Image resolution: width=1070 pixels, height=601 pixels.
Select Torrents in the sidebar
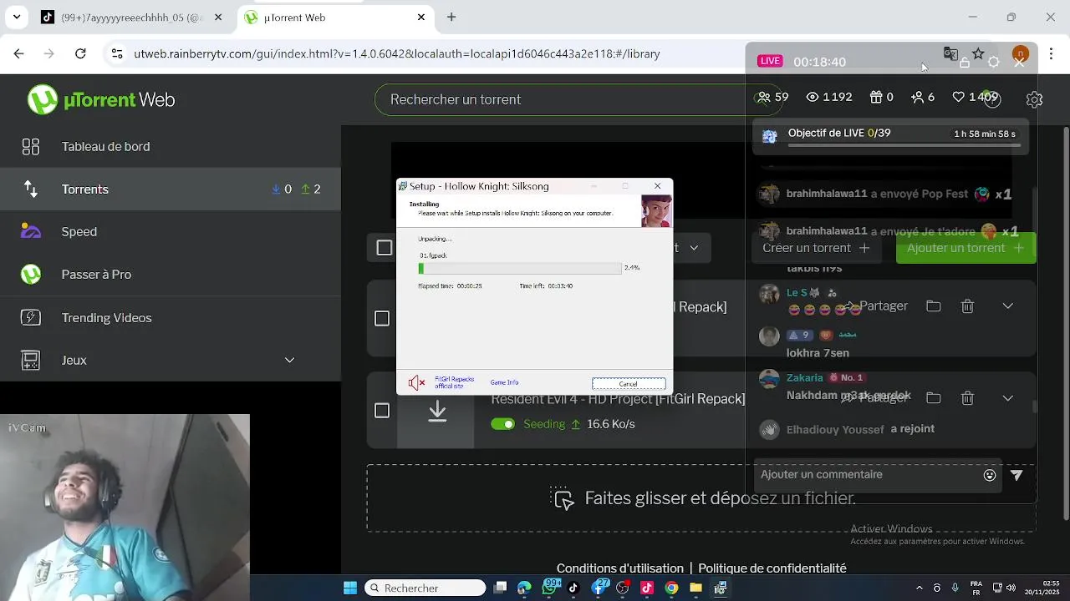(170, 189)
